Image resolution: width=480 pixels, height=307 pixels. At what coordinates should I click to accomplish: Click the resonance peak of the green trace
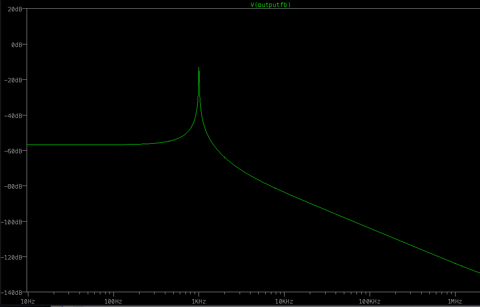coord(199,67)
